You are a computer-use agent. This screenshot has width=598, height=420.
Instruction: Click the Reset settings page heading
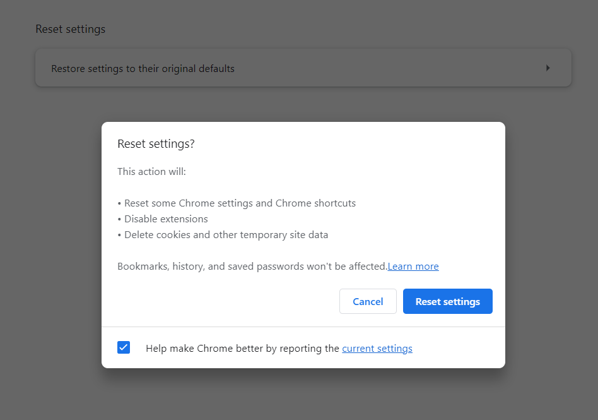click(x=71, y=29)
